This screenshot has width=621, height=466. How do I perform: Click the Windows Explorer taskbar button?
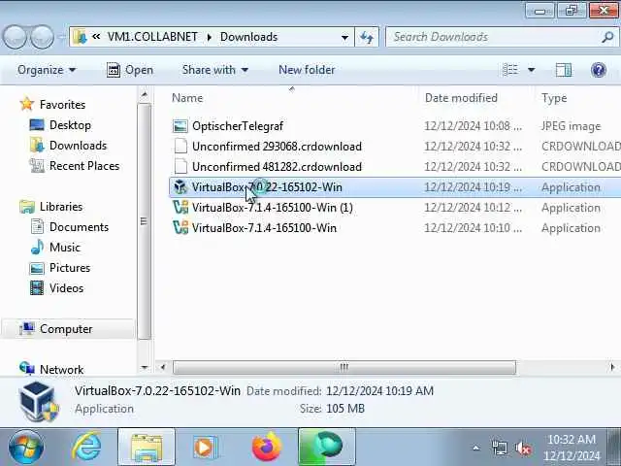point(147,447)
